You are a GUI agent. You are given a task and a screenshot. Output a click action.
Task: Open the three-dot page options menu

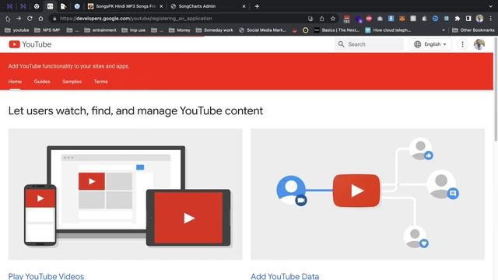[x=462, y=44]
